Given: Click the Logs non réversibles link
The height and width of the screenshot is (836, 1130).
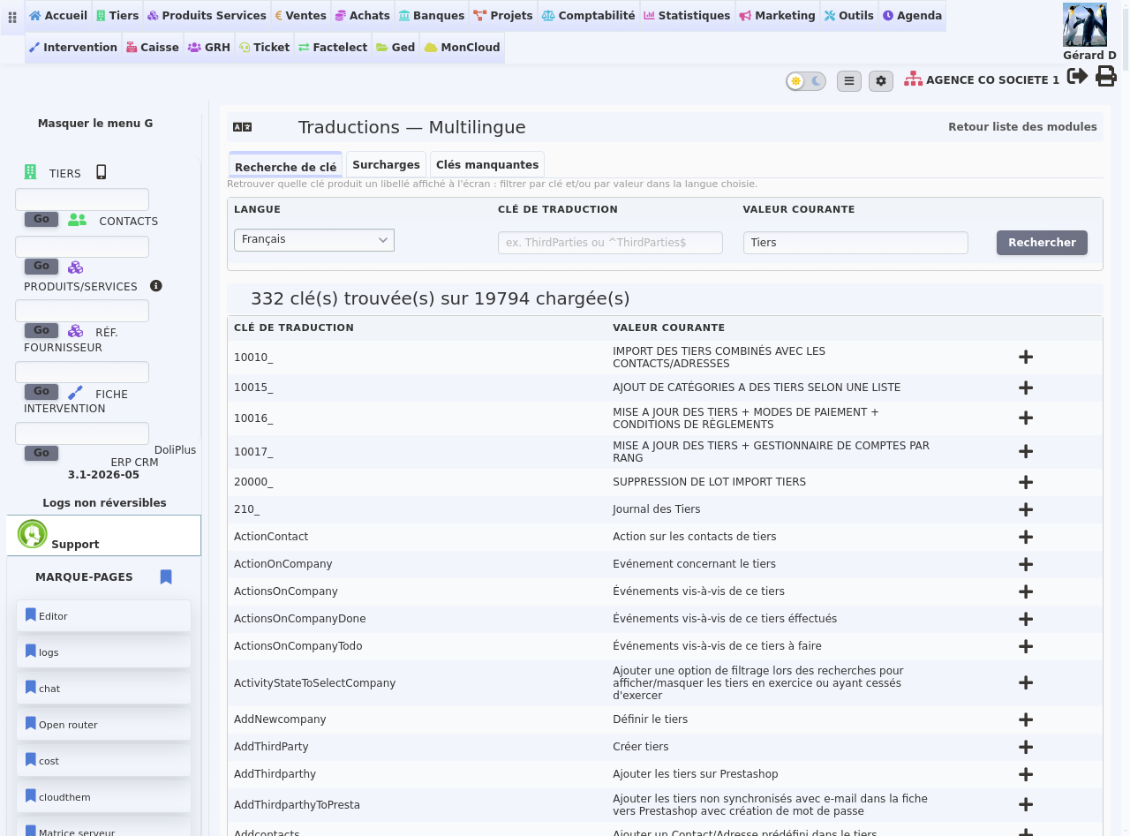Looking at the screenshot, I should 104,503.
